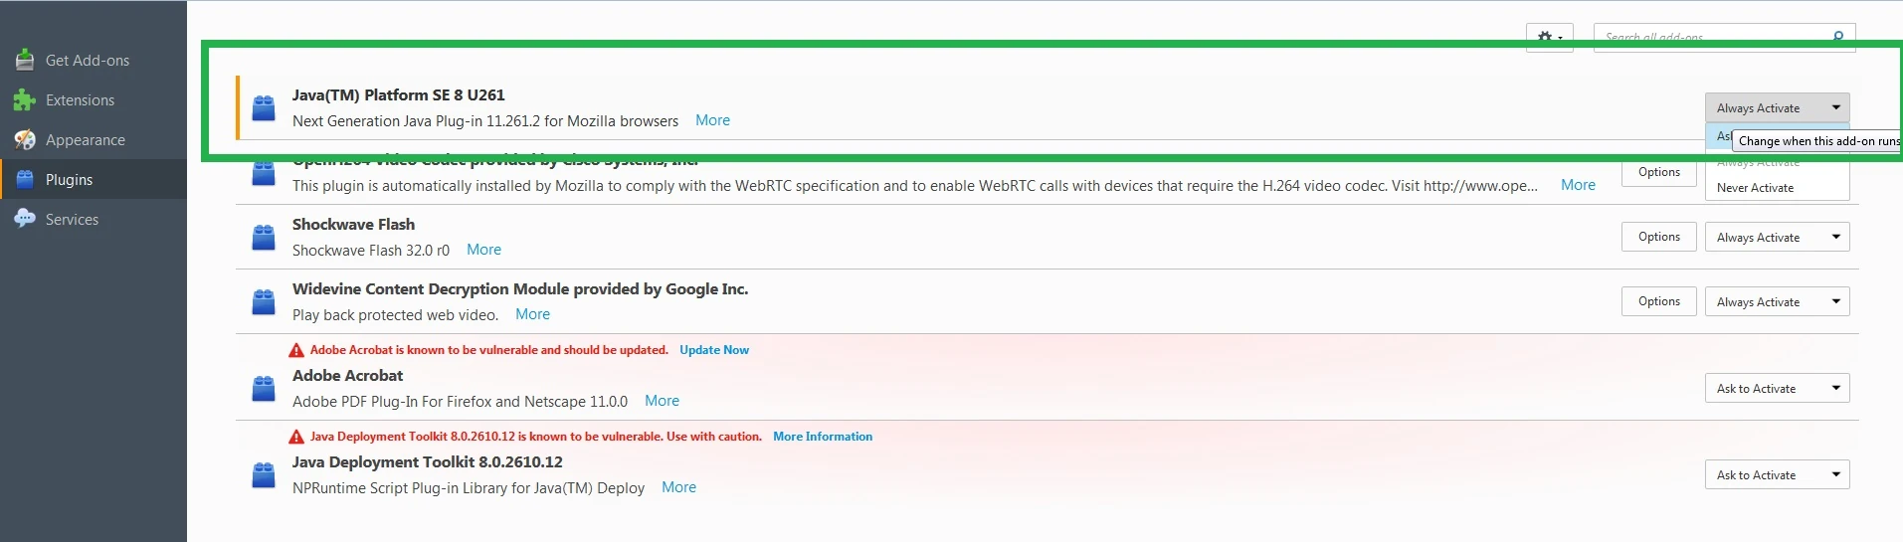Open Adobe Acrobat Ask to Activate dropdown
This screenshot has width=1903, height=542.
tap(1777, 388)
